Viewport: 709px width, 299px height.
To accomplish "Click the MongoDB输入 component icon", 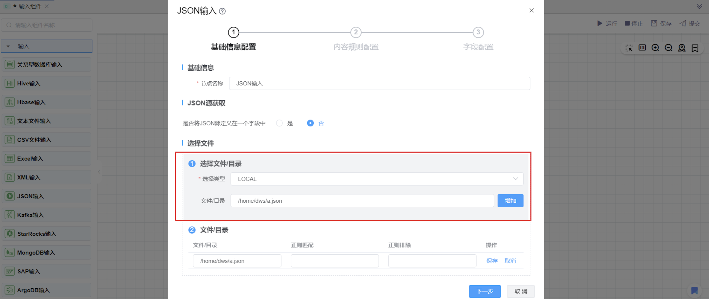I will coord(10,253).
